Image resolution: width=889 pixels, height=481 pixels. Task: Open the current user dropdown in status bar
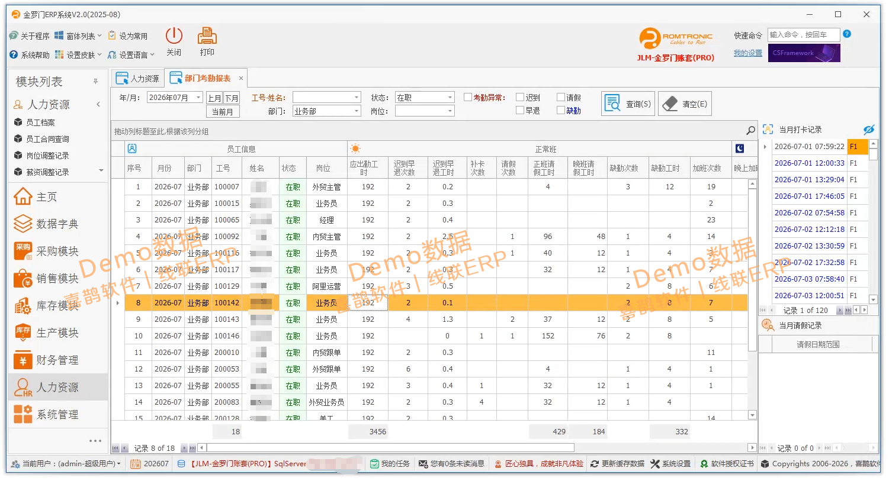[x=66, y=464]
